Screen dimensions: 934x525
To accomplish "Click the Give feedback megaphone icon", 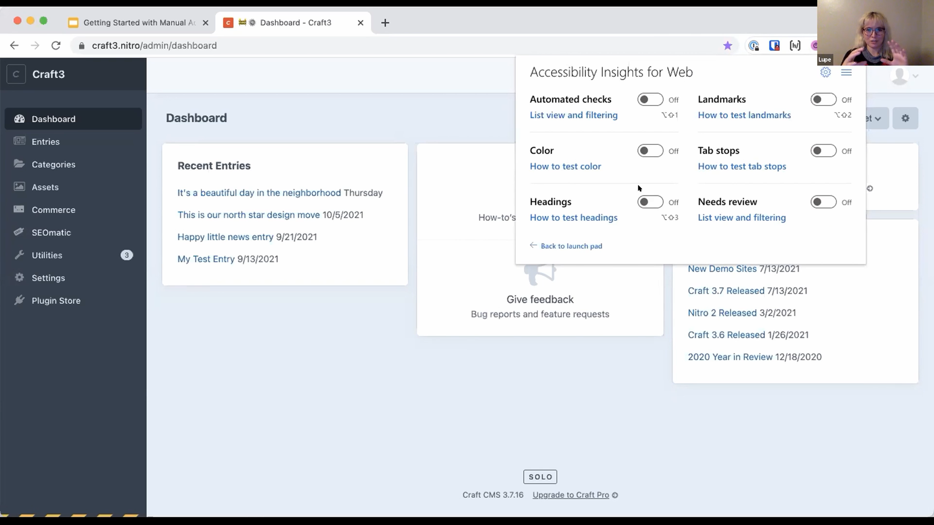I will pyautogui.click(x=540, y=275).
